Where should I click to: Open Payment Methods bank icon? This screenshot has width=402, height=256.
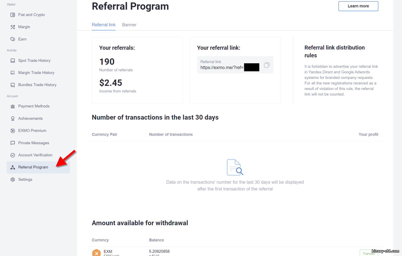click(13, 106)
